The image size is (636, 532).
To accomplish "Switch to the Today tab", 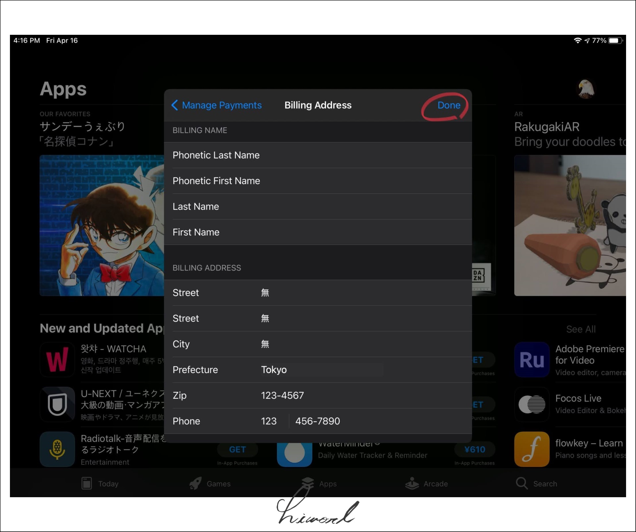I will [x=100, y=484].
